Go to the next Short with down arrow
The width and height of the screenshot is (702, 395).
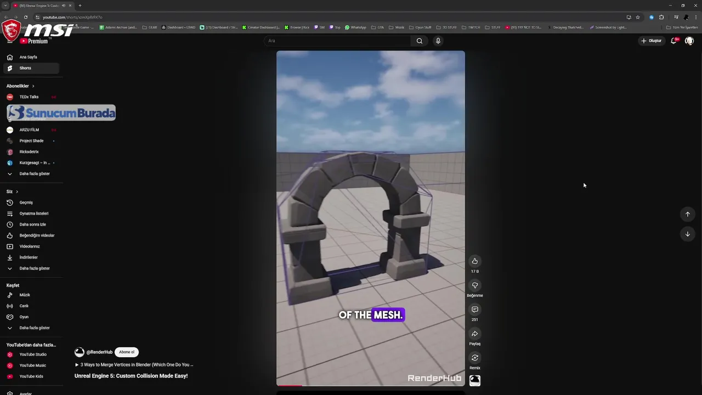(x=688, y=234)
